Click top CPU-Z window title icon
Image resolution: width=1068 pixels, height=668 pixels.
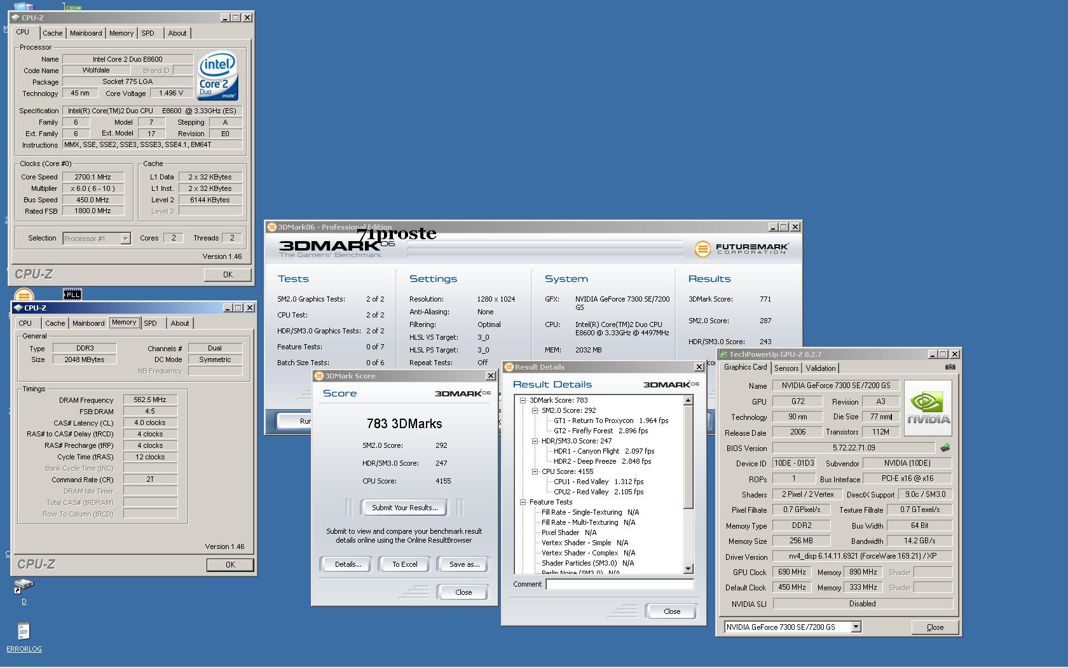pyautogui.click(x=15, y=18)
